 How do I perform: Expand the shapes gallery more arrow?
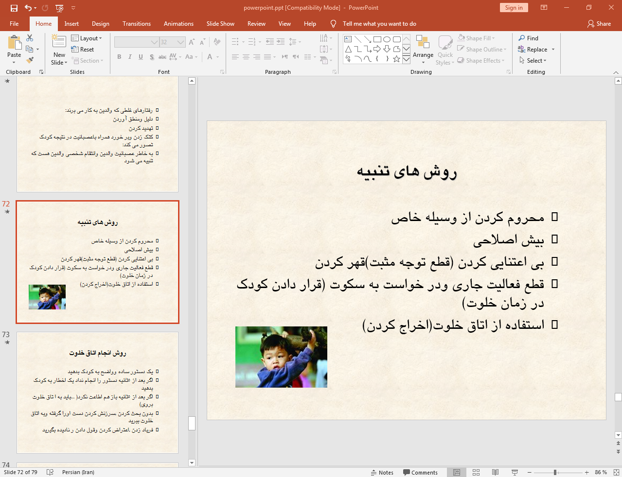[406, 59]
